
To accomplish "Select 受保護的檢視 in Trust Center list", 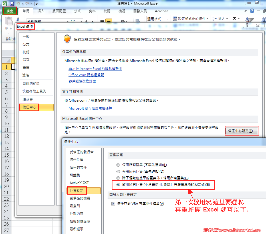I will point(84,198).
